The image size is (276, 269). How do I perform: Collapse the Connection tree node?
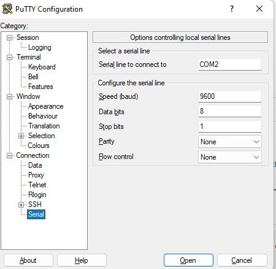click(9, 155)
